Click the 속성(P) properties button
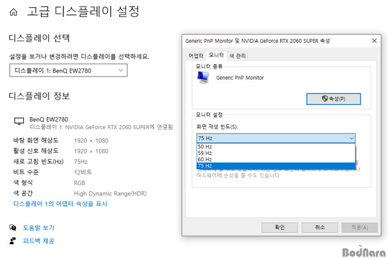Screen dimensions: 388x259 [x=334, y=99]
